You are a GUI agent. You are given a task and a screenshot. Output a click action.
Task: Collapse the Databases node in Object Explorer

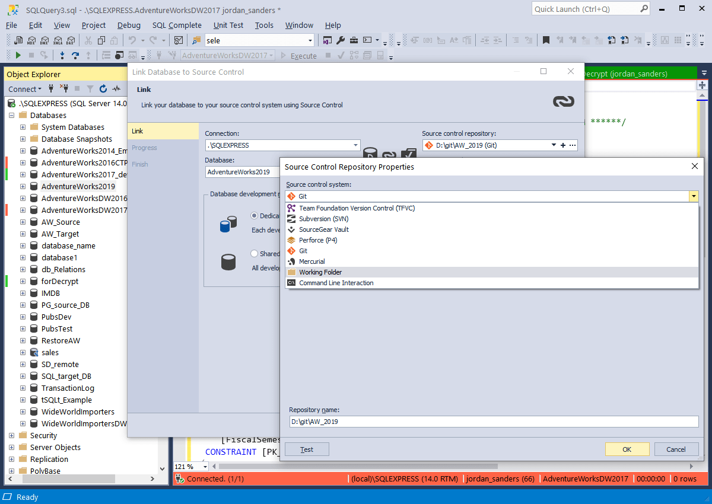[x=11, y=115]
